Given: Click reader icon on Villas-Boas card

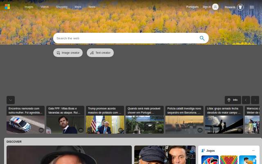Looking at the screenshot, I should [x=81, y=130].
